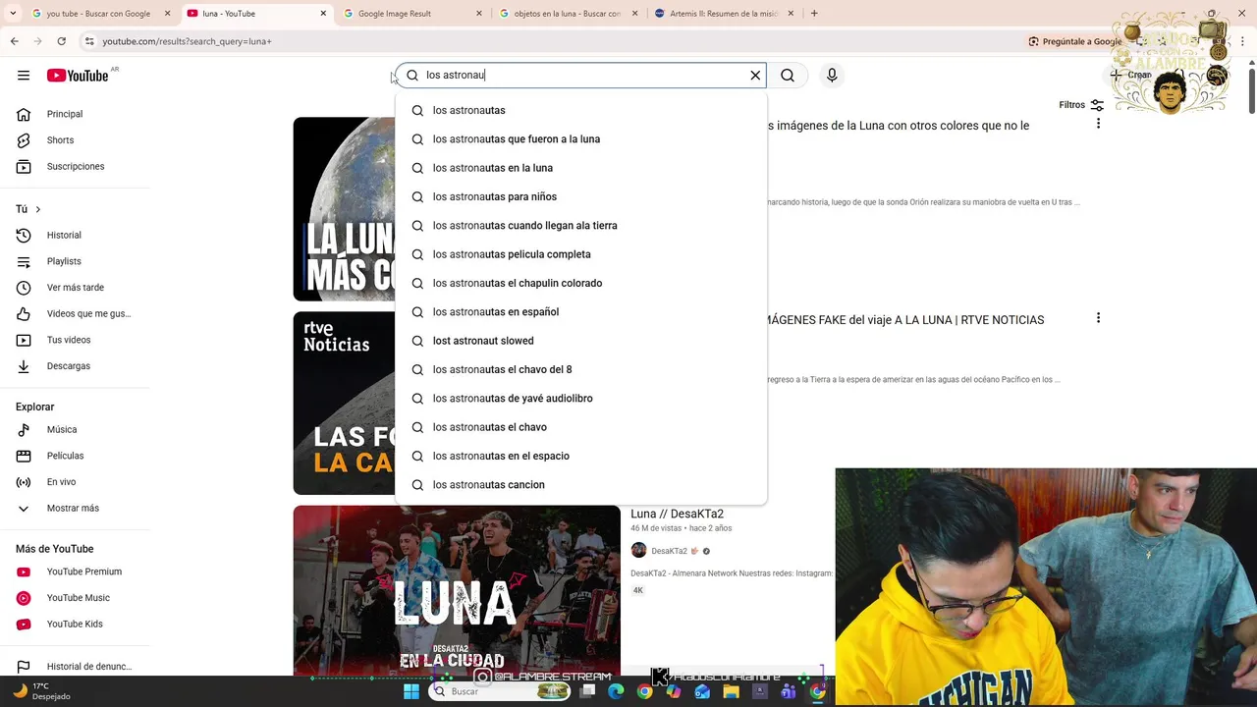The height and width of the screenshot is (707, 1257).
Task: Reload the page
Action: click(x=61, y=41)
